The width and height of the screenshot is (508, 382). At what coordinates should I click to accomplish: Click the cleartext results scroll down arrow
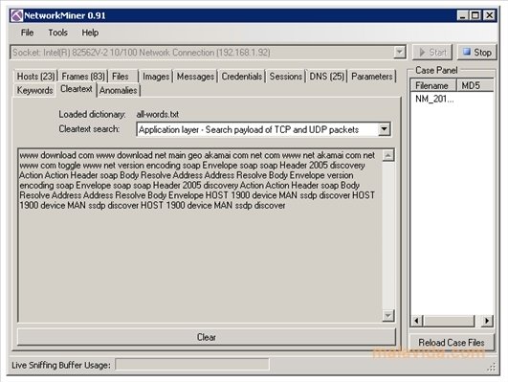388,315
